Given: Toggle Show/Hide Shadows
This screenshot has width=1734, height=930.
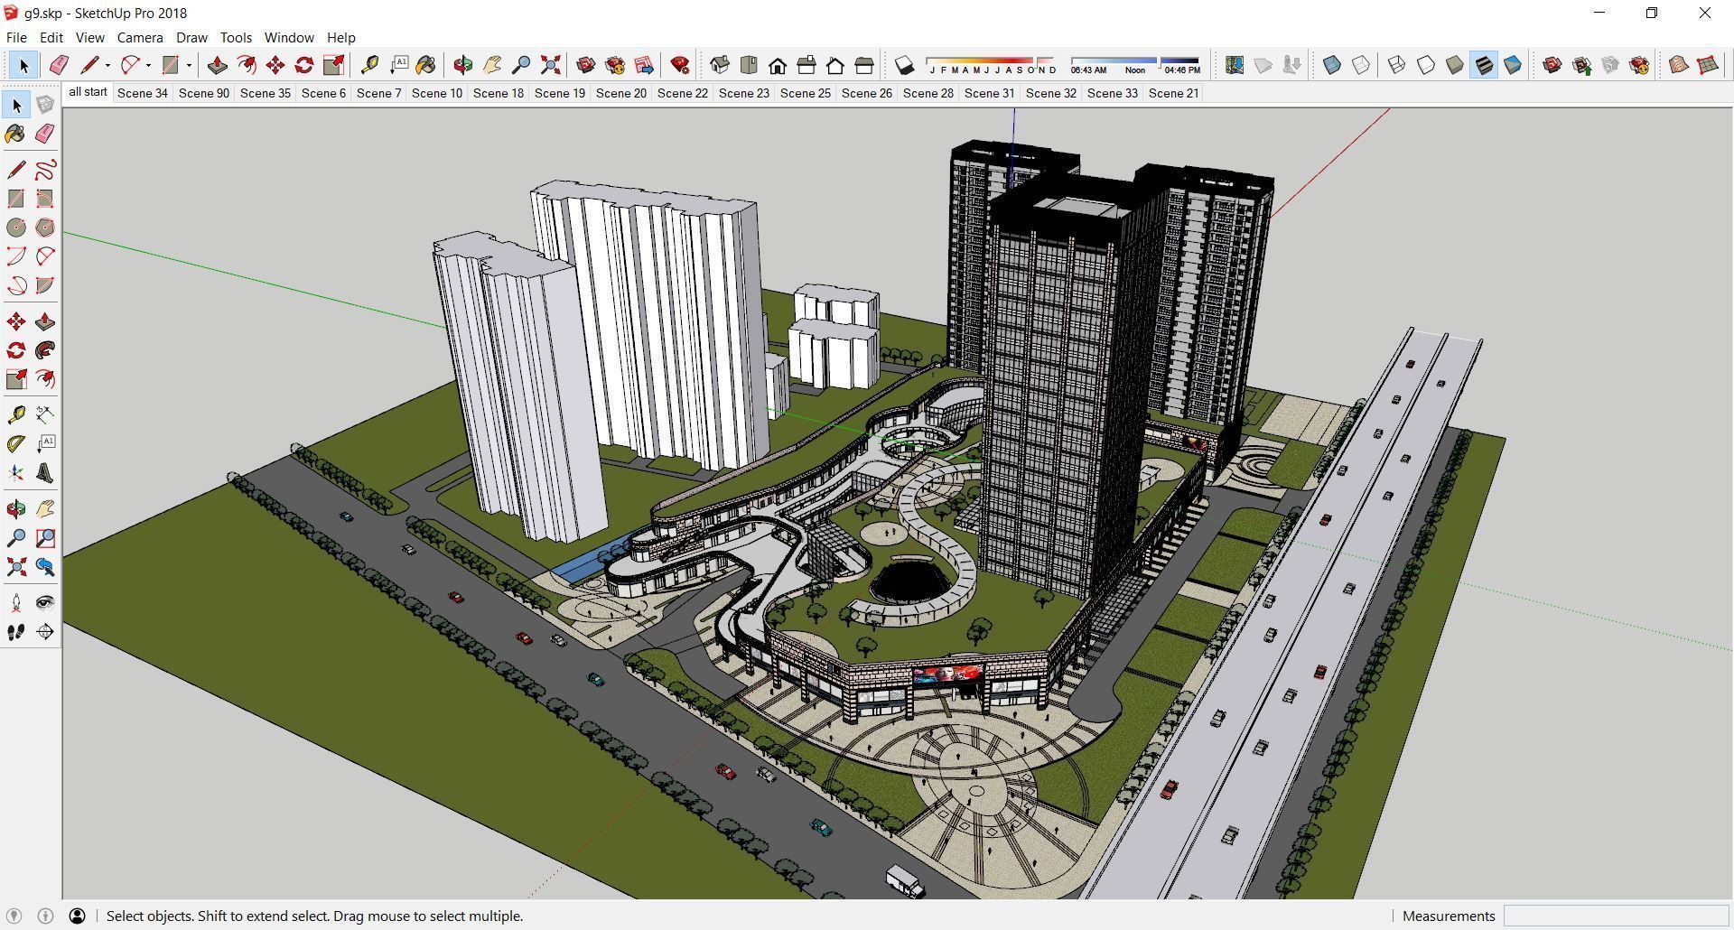Looking at the screenshot, I should [904, 65].
